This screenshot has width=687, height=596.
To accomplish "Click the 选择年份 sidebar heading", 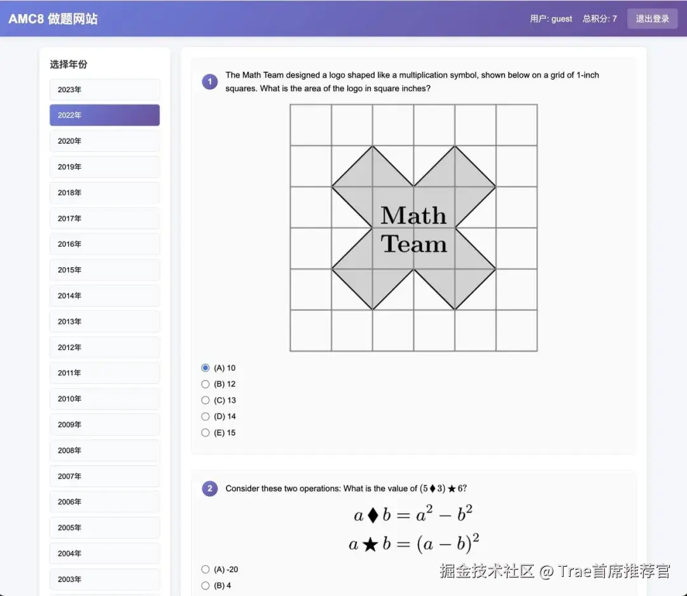I will 68,64.
